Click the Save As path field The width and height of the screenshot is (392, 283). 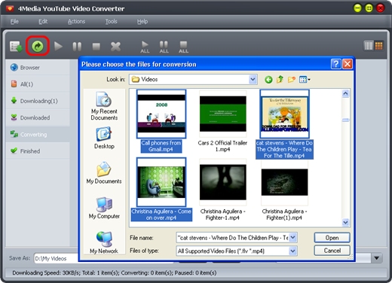point(57,258)
